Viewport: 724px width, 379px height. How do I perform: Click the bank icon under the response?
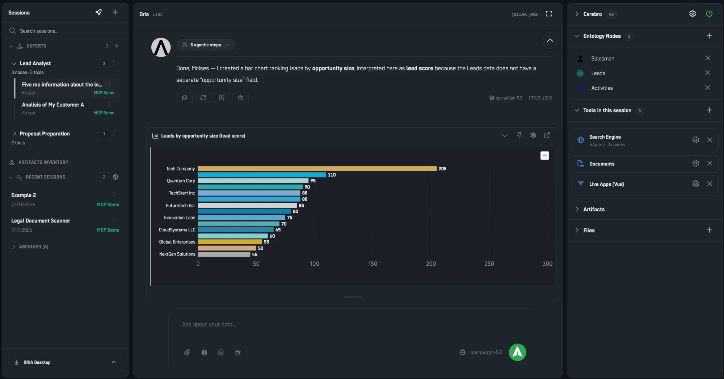point(240,98)
